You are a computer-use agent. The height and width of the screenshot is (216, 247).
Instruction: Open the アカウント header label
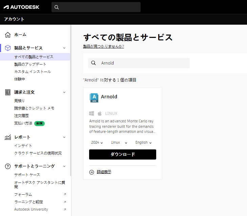(14, 19)
